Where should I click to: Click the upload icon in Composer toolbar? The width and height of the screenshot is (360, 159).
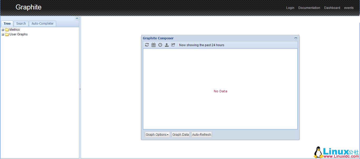(x=167, y=45)
